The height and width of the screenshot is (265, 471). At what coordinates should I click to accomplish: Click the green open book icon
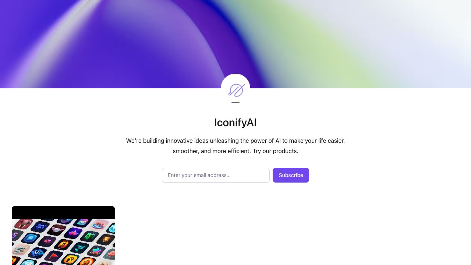tap(89, 236)
